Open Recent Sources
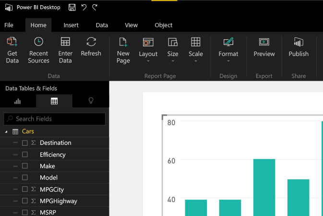Screen dimensions: 323x216 (38, 51)
